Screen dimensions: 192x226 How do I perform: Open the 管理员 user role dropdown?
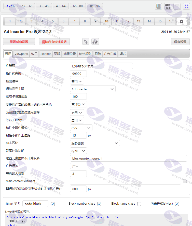(x=78, y=104)
